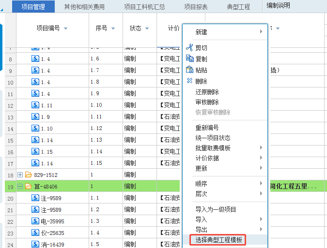Click the dollar icon in row 9

35,70
